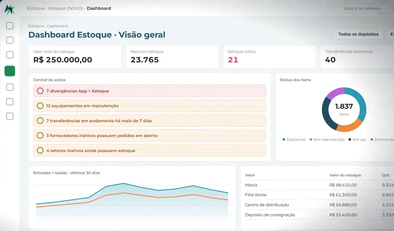Go to Estoque in top bar breadcrumb
Image resolution: width=394 pixels, height=231 pixels.
click(x=36, y=8)
